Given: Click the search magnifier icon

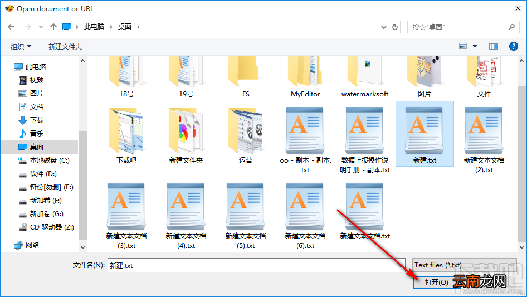Looking at the screenshot, I should click(x=511, y=27).
